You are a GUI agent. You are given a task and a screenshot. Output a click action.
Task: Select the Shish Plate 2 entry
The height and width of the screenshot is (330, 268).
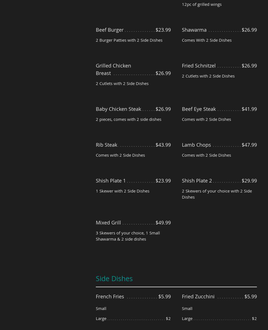coord(197,181)
